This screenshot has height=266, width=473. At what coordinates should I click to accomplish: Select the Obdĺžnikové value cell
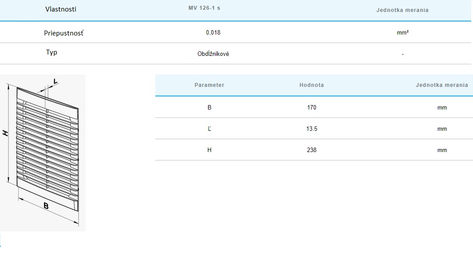[213, 54]
